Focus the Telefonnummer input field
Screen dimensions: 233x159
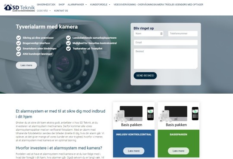coord(183,34)
